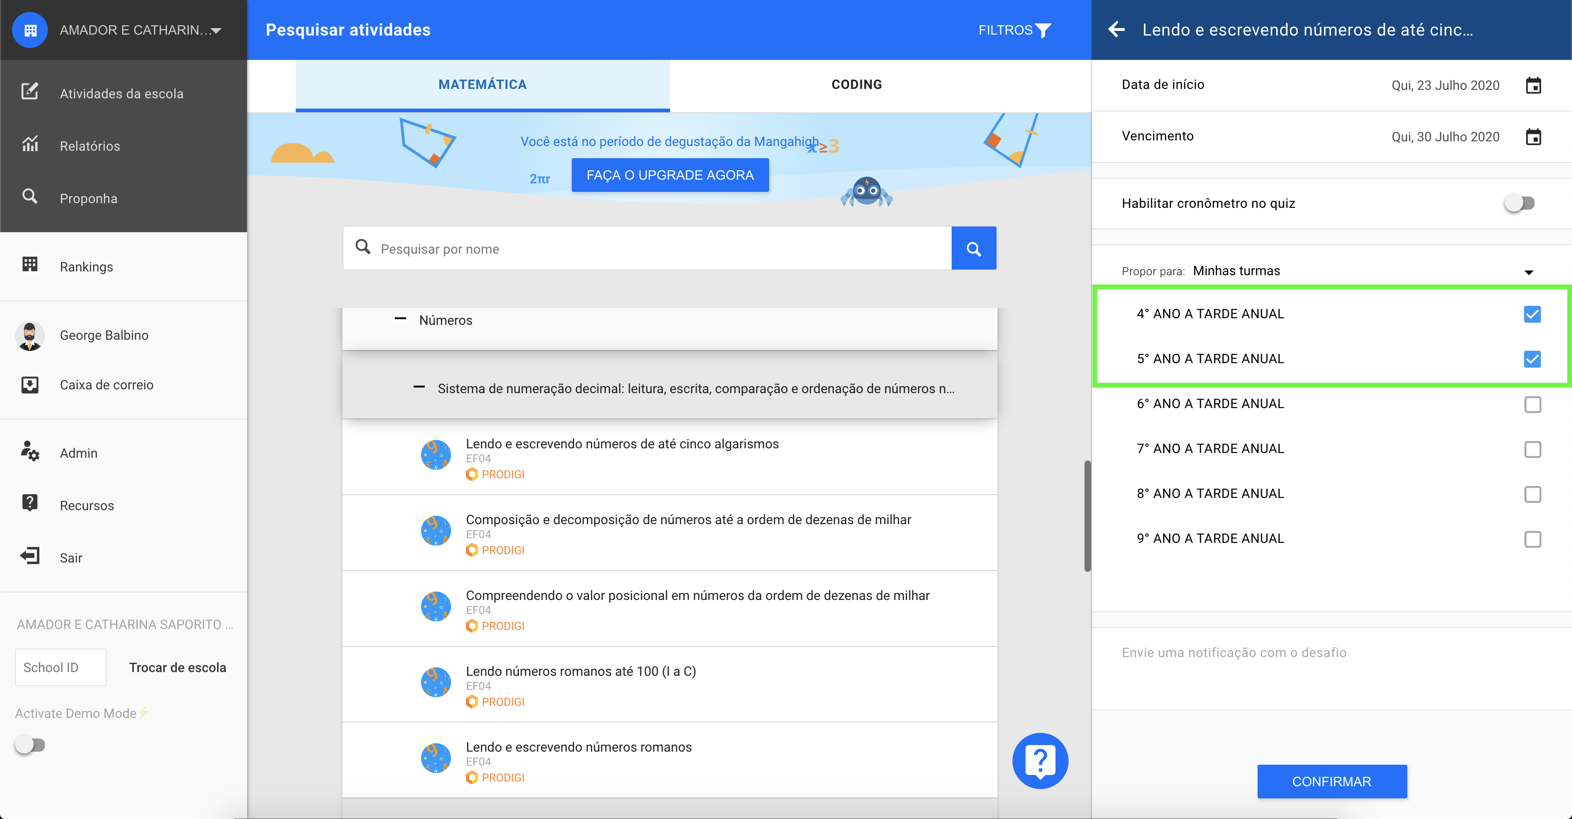The image size is (1572, 819).
Task: Open Relatórios chart icon
Action: pos(30,145)
